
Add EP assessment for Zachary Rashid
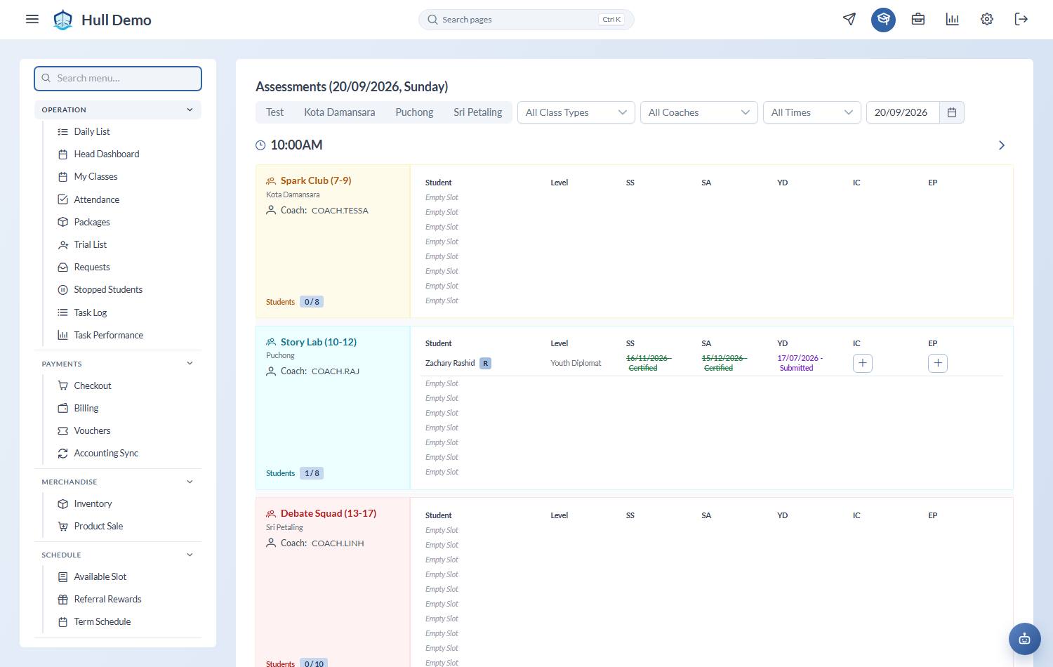pos(938,363)
